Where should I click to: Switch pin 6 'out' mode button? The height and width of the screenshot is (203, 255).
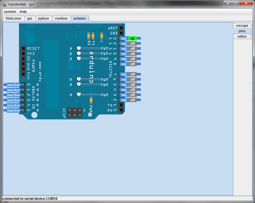(x=124, y=79)
